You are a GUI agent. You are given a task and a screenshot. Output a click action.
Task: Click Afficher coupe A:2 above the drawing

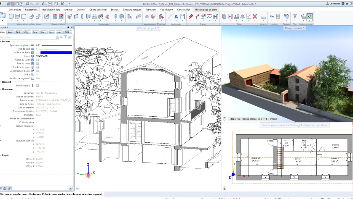click(148, 28)
